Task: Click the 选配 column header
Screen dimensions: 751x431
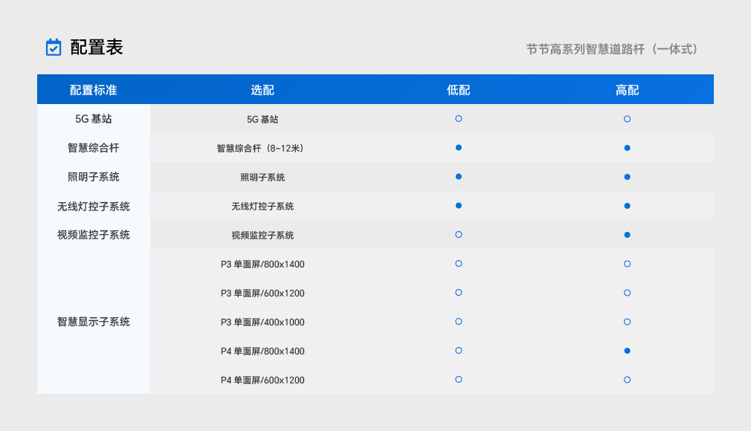Action: click(262, 90)
